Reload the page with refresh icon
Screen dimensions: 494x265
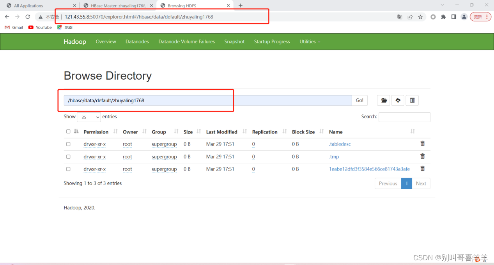(x=28, y=17)
